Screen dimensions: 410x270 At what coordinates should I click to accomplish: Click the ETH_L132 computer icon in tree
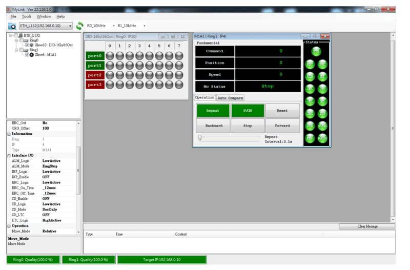[20, 35]
